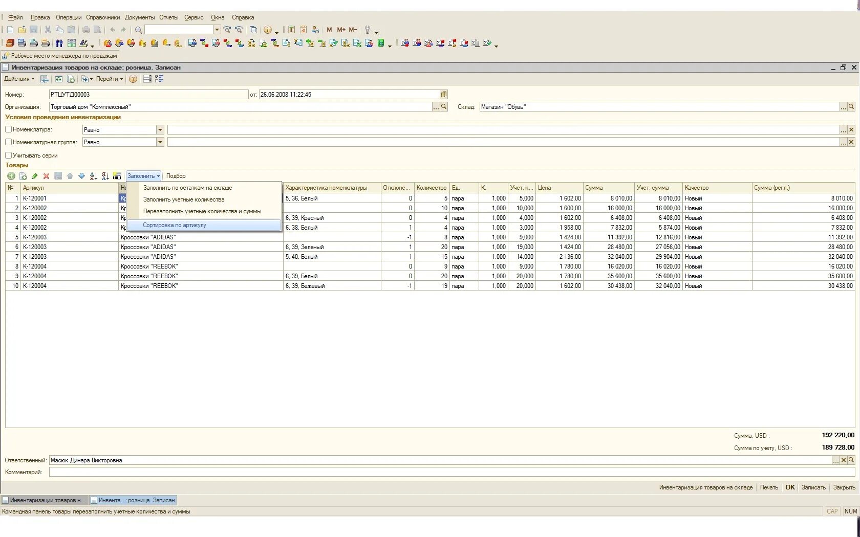This screenshot has height=537, width=860.
Task: Click the OK button at bottom
Action: 790,487
